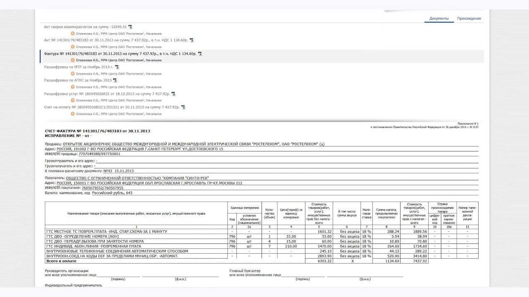Viewport: 529px width, 297px height.
Task: Click cost value 1601.32 in table
Action: [x=325, y=232]
